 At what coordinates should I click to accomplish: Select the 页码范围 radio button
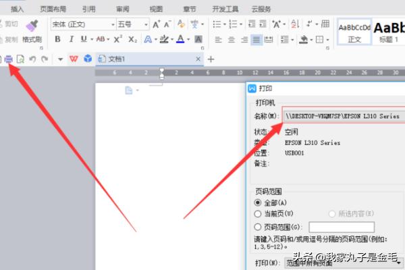[258, 227]
